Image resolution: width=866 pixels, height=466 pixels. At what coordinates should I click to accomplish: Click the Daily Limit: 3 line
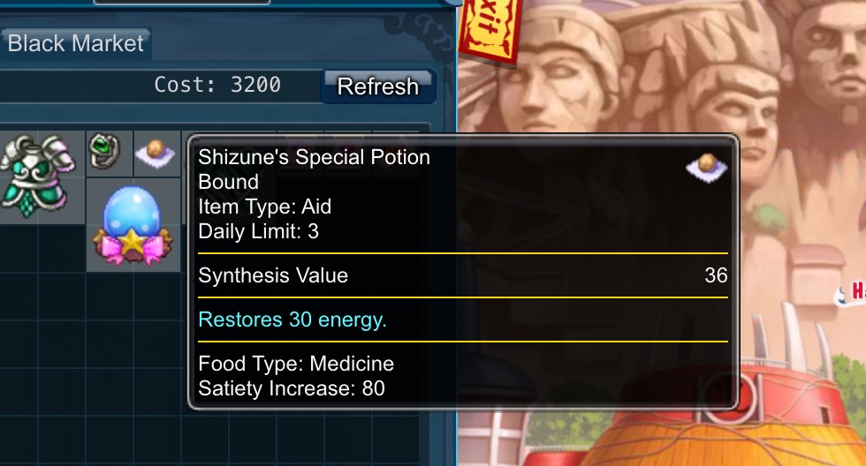coord(258,231)
